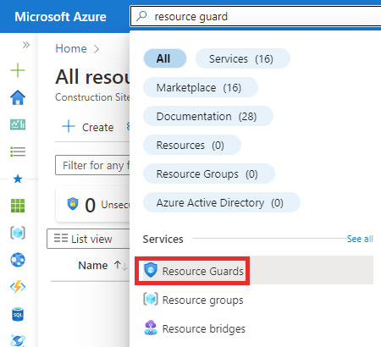Open Azure Cosmos DB icon in sidebar
381x347 pixels.
(x=18, y=340)
